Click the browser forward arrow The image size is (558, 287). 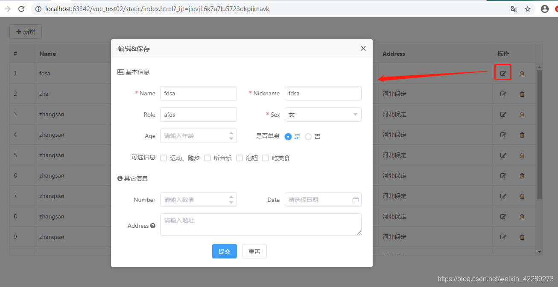[x=7, y=9]
